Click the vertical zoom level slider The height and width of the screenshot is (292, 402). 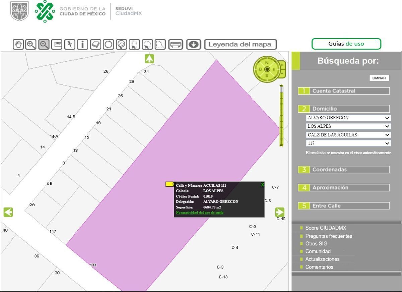[281, 116]
